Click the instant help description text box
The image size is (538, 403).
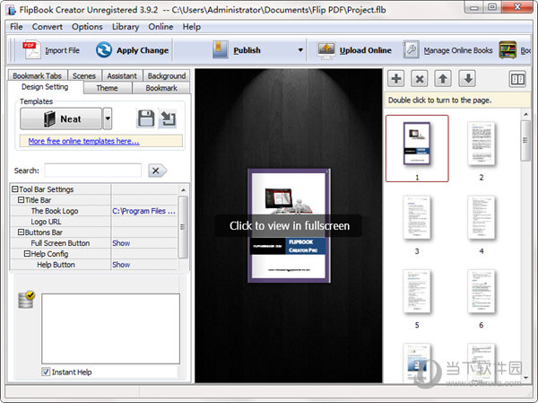pyautogui.click(x=111, y=329)
